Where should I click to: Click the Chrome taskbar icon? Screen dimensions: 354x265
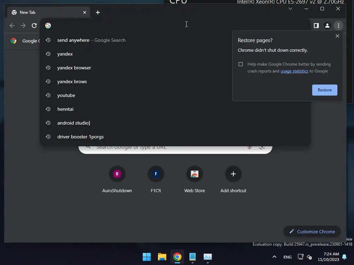click(x=177, y=257)
